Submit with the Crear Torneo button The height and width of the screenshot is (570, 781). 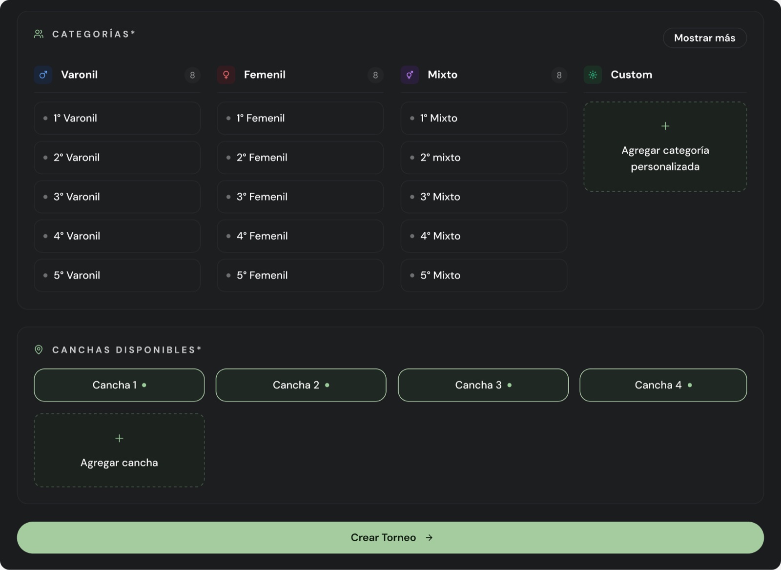coord(390,537)
